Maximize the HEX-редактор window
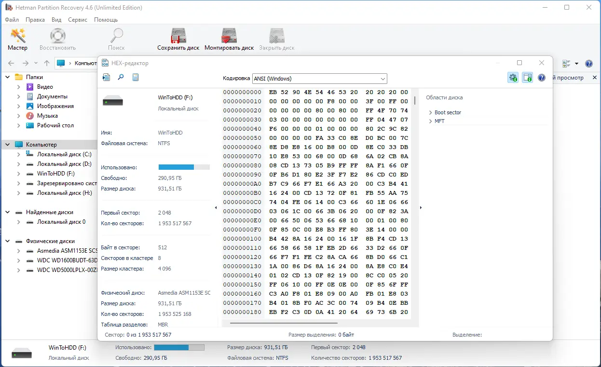 pos(519,63)
